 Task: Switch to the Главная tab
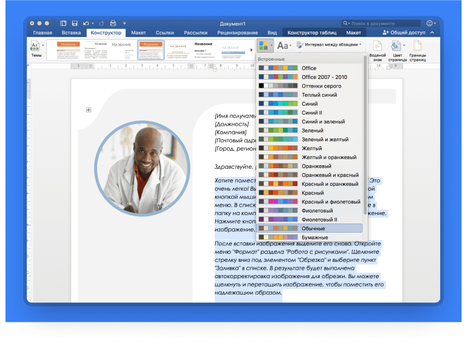click(x=43, y=33)
